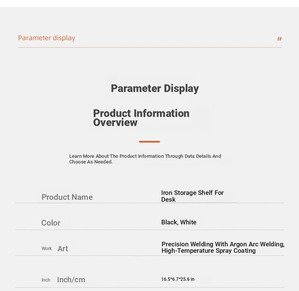This screenshot has height=291, width=299.
Task: Click the small "Inch" label
Action: (x=46, y=280)
